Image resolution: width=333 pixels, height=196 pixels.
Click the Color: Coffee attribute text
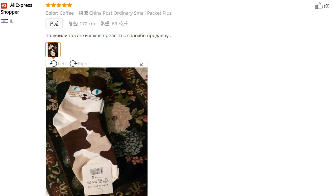pos(59,13)
